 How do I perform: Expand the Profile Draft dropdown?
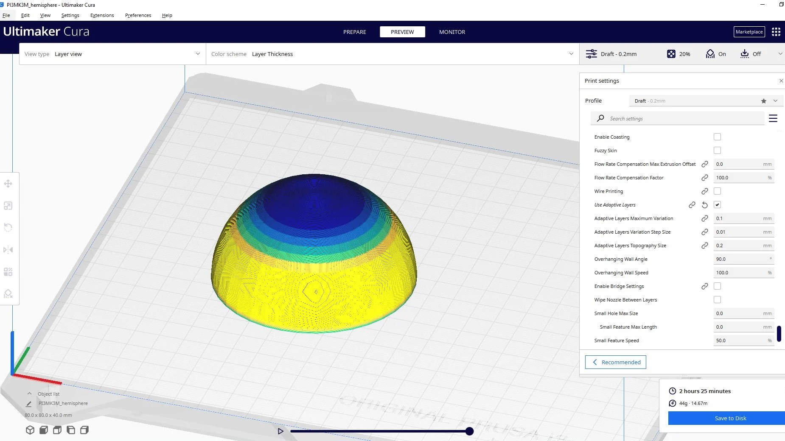pos(776,100)
